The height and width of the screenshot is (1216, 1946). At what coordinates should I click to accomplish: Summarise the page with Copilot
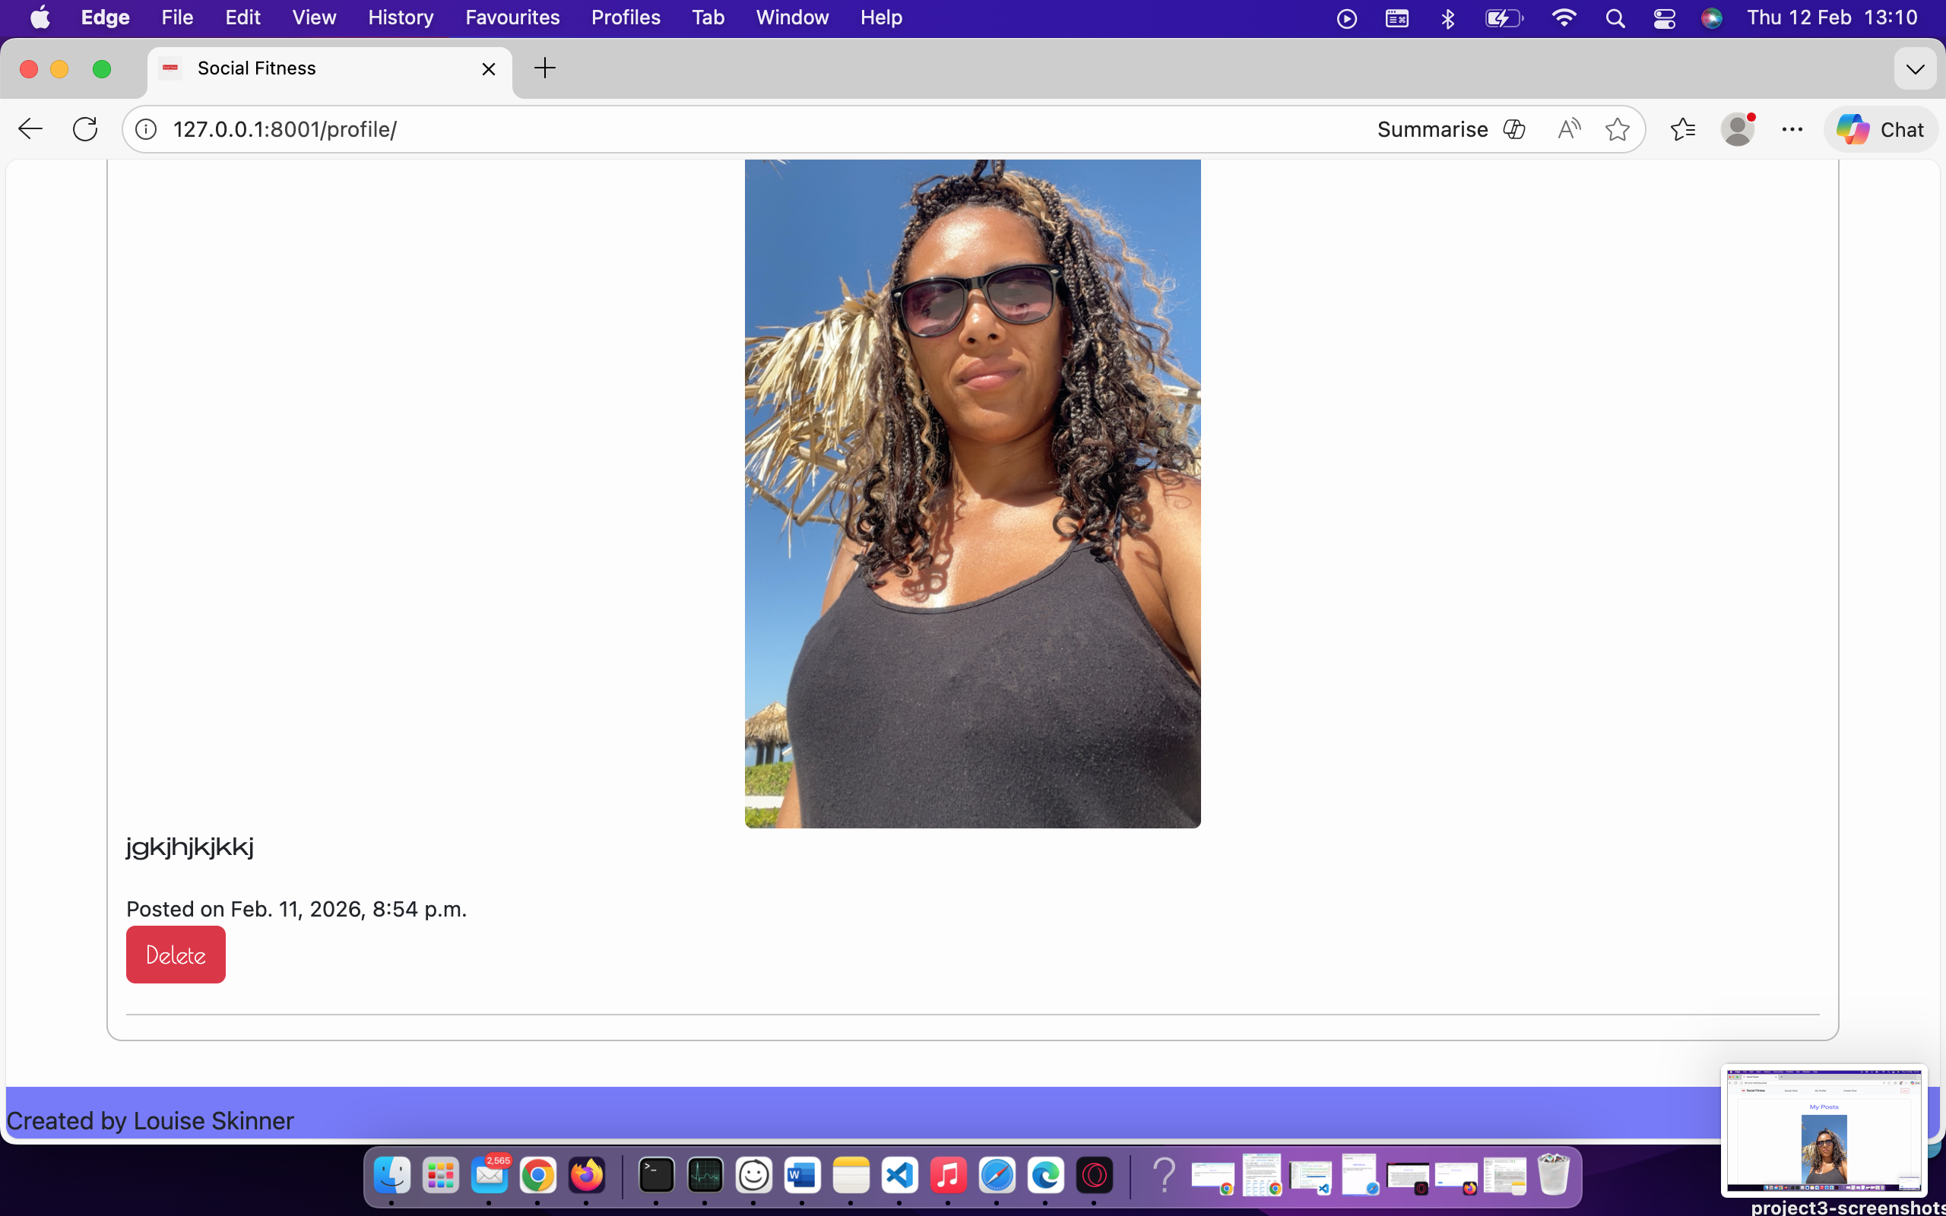pyautogui.click(x=1432, y=128)
